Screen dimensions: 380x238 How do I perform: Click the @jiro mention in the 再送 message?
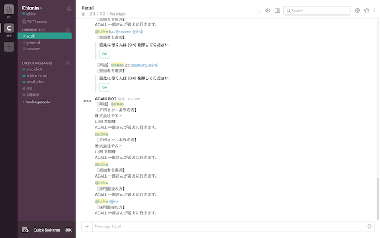tap(153, 65)
